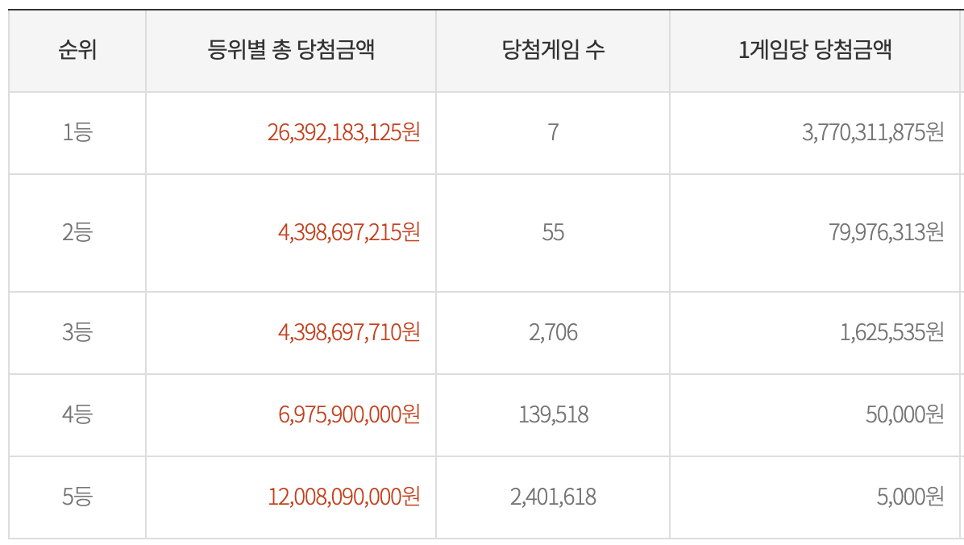The width and height of the screenshot is (964, 545).
Task: Click the winning game count 55
Action: (x=553, y=233)
